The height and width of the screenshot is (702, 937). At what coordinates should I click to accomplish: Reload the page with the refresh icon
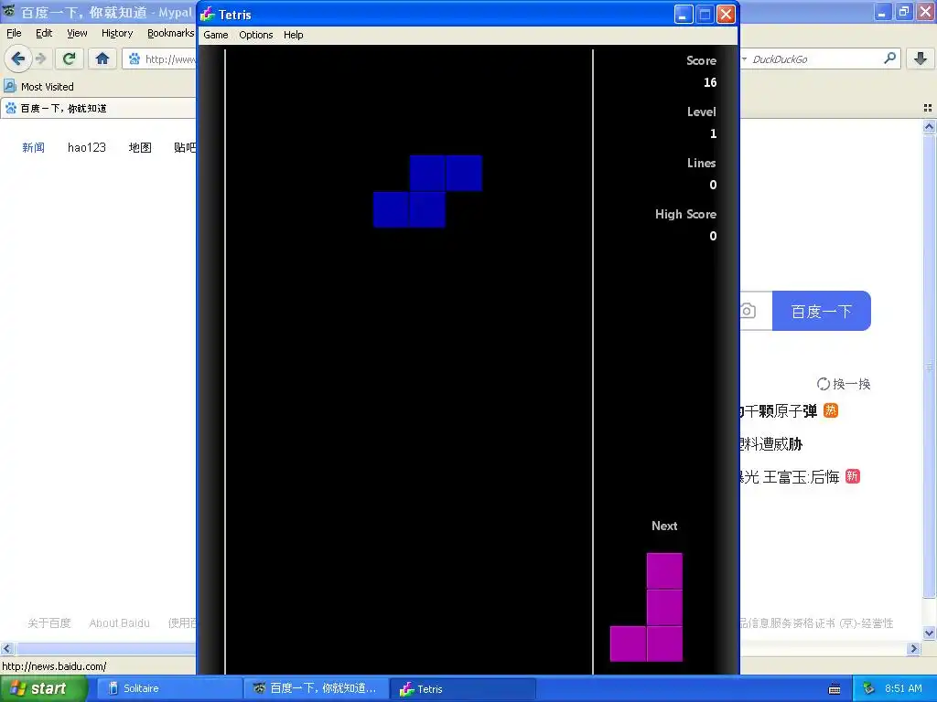69,58
